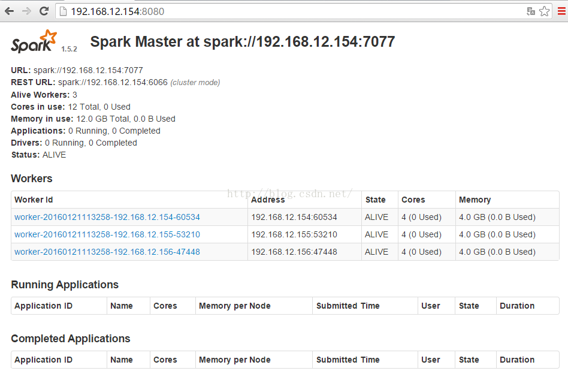
Task: Open the Chrome hamburger menu
Action: pyautogui.click(x=561, y=11)
